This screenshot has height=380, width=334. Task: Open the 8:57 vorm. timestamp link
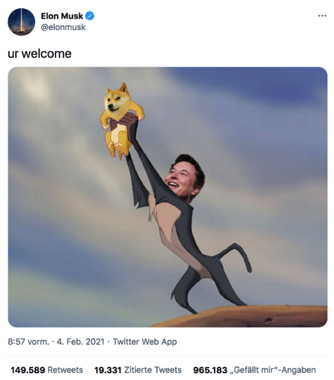(28, 341)
